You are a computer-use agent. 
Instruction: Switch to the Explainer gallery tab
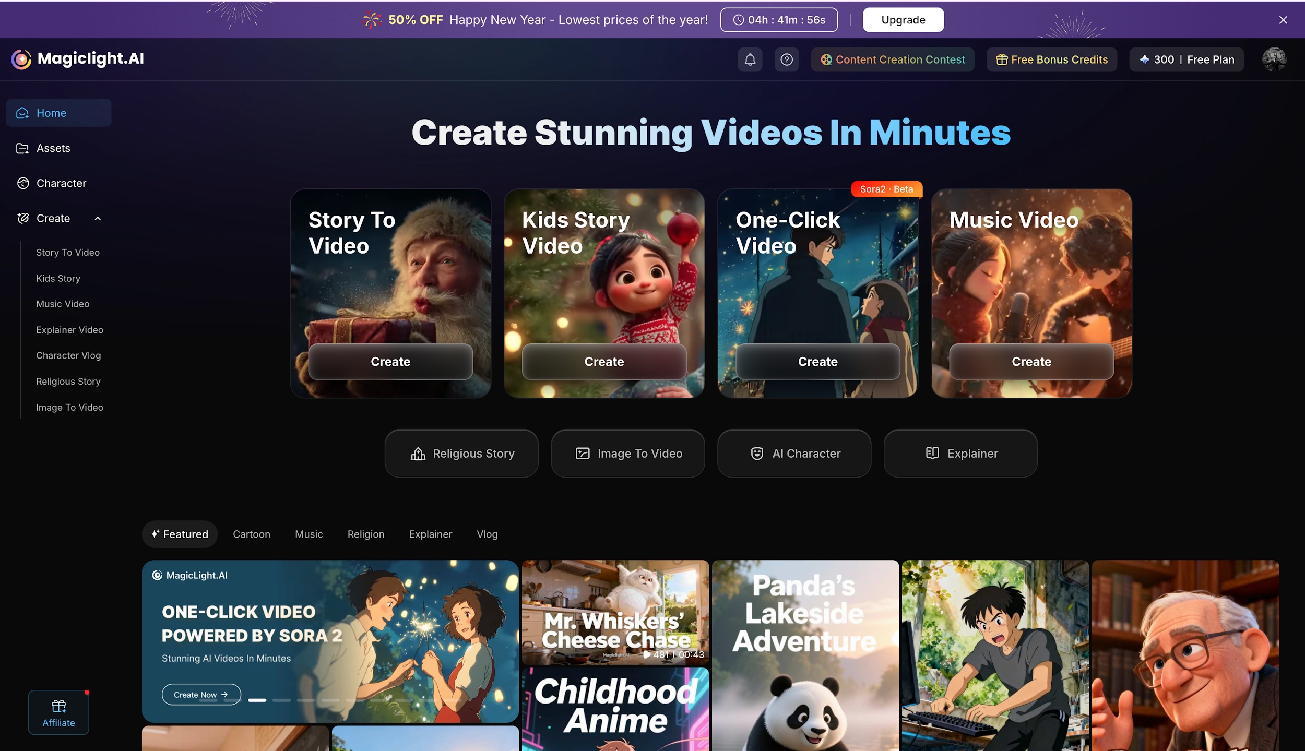coord(430,534)
